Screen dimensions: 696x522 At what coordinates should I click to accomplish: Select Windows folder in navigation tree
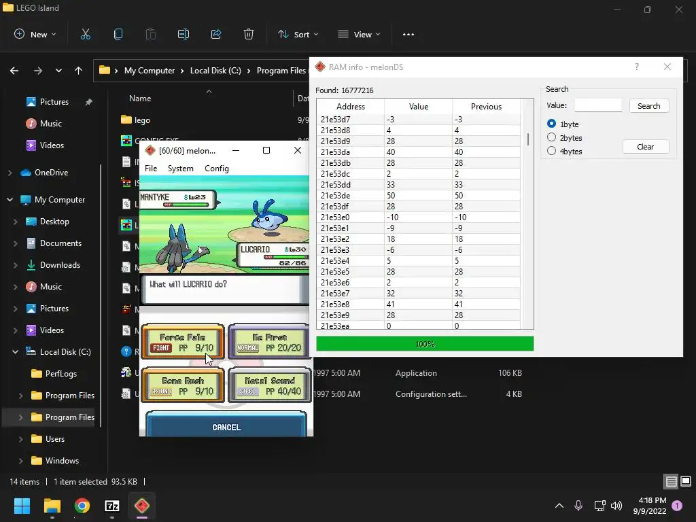[62, 461]
